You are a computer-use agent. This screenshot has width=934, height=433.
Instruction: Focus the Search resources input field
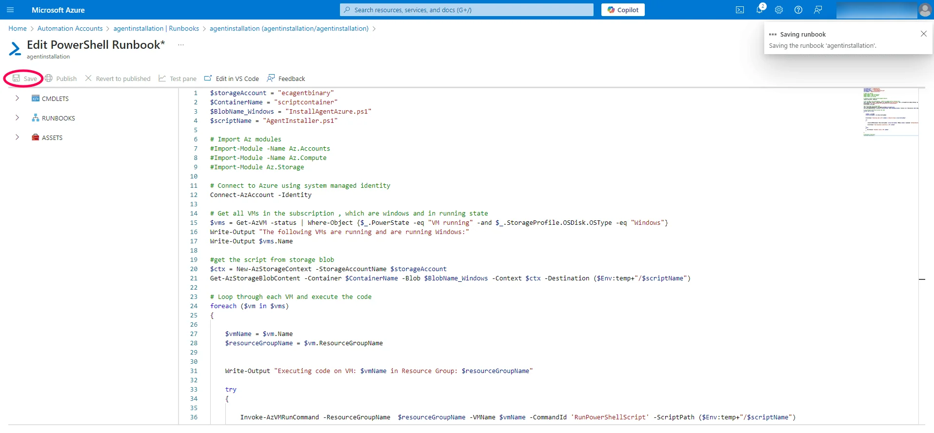click(467, 10)
